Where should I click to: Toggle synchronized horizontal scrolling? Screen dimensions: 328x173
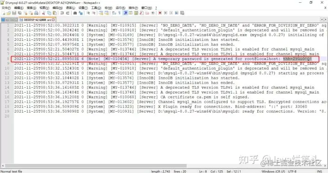(x=107, y=13)
